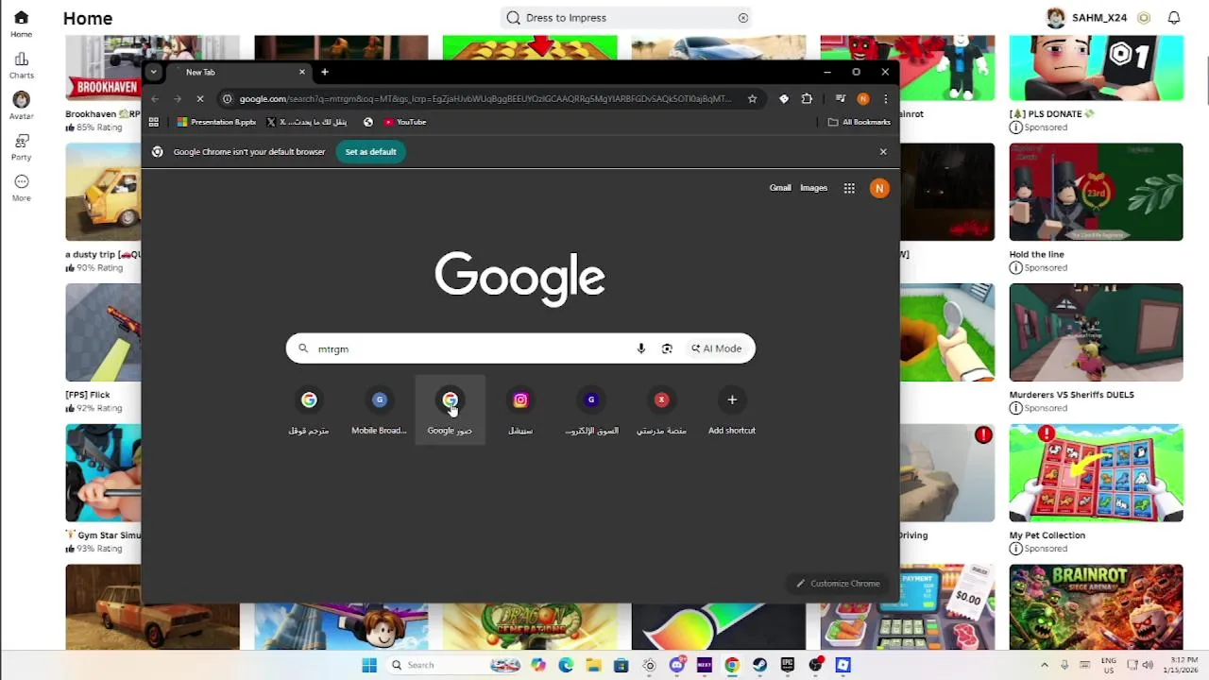Open Images link on Google page
The height and width of the screenshot is (680, 1209).
[x=813, y=188]
